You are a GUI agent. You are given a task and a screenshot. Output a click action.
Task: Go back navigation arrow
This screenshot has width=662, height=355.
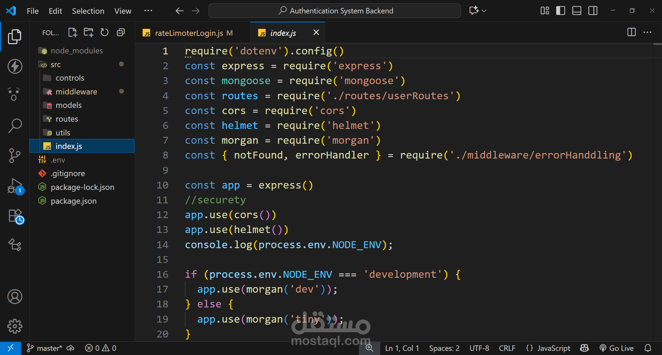(179, 11)
